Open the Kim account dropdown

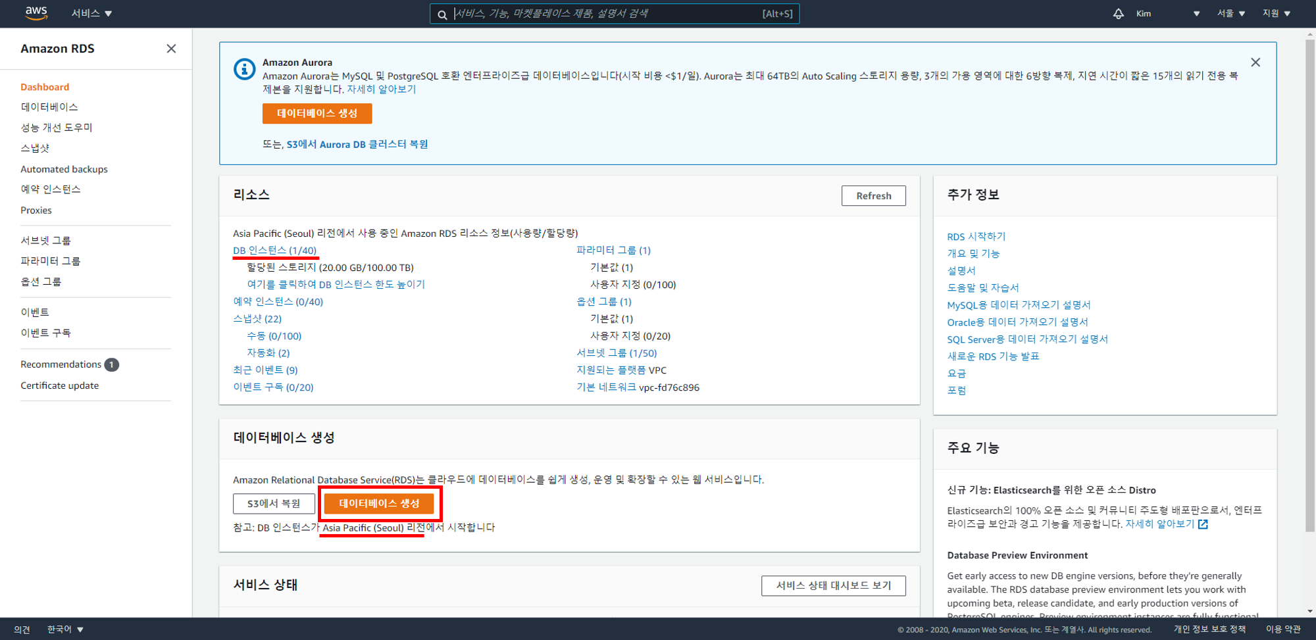1167,13
